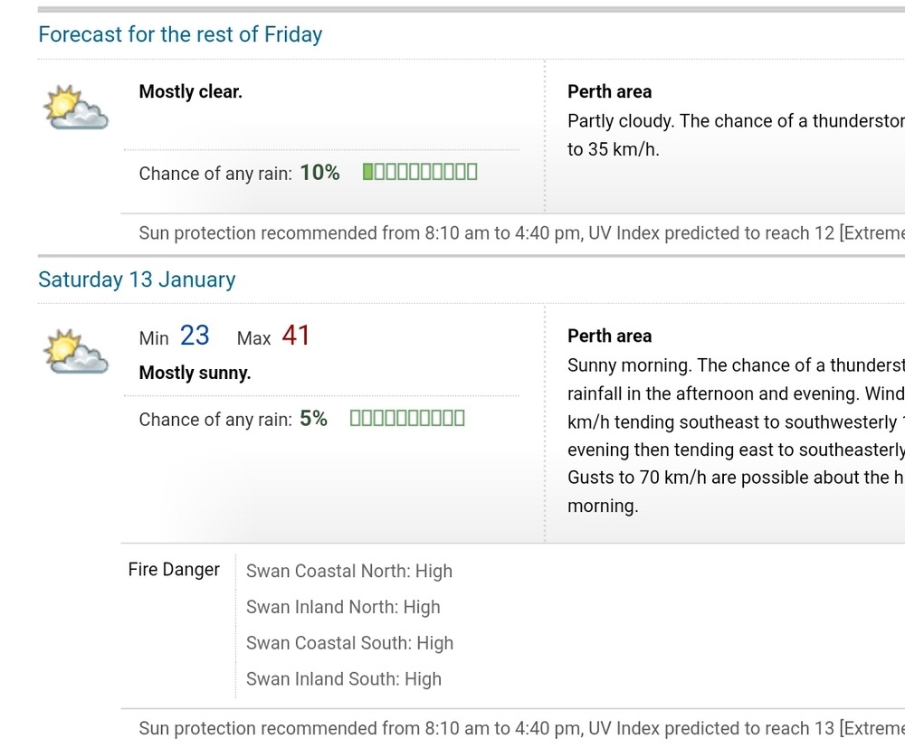Click Friday's sun protection UV Index 12 notice
This screenshot has height=748, width=905.
coord(522,233)
